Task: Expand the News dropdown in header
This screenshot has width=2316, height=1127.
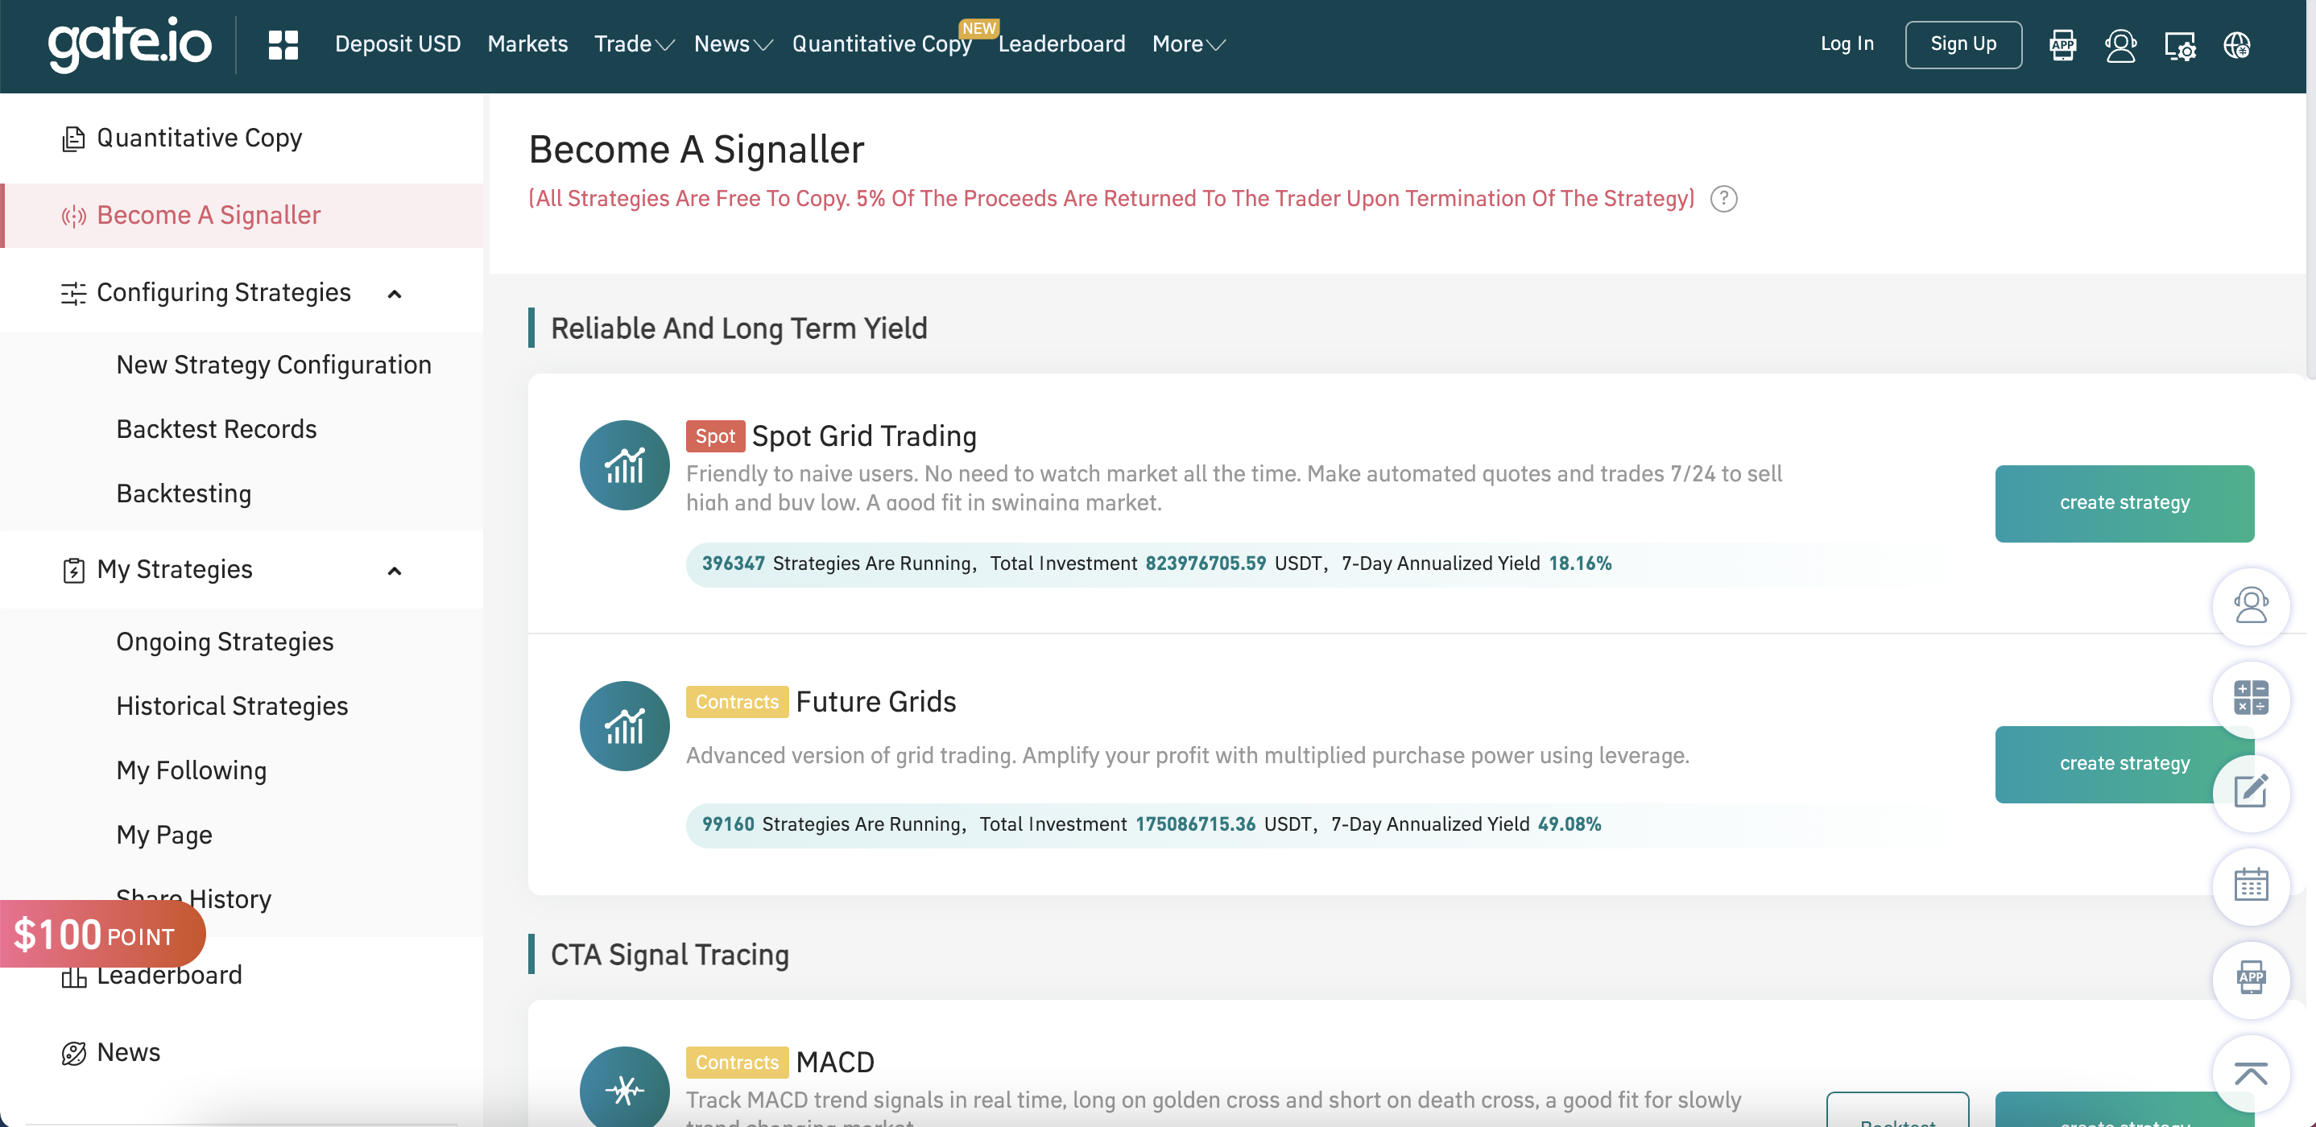Action: [x=734, y=44]
